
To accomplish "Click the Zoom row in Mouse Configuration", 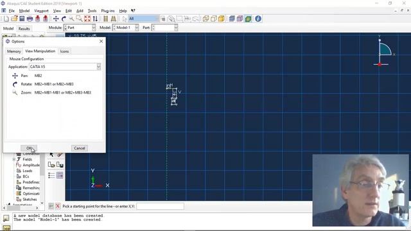I will 51,92.
